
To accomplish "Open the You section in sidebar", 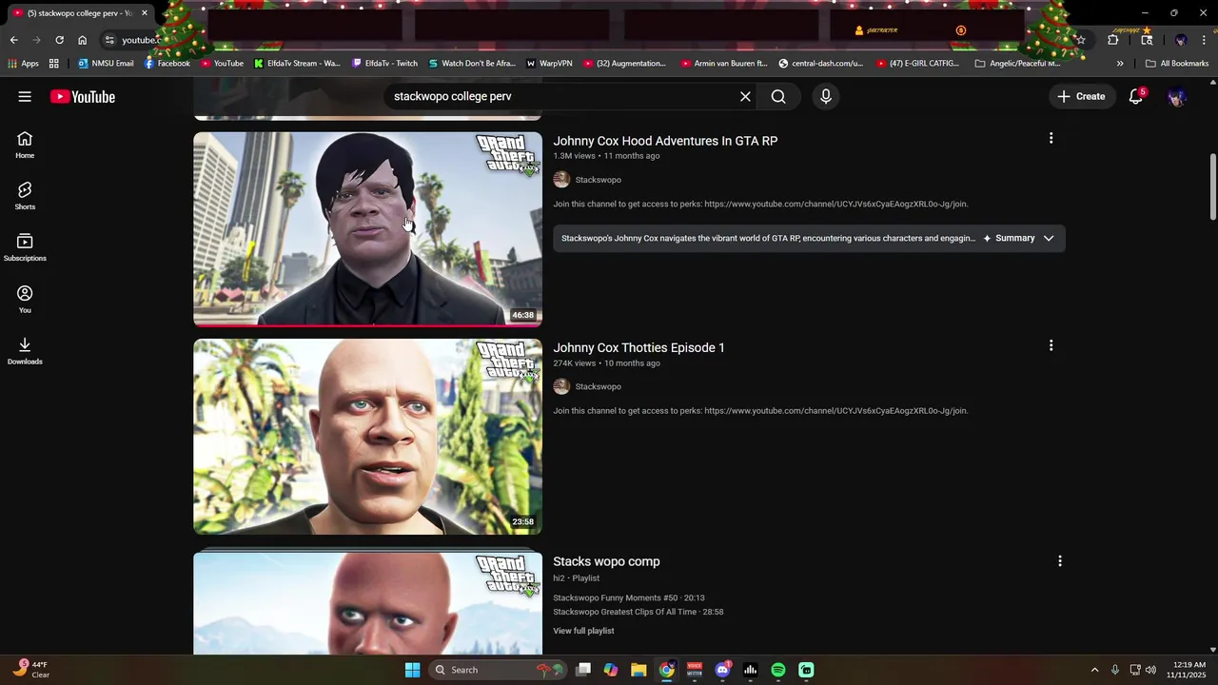I will [x=25, y=300].
